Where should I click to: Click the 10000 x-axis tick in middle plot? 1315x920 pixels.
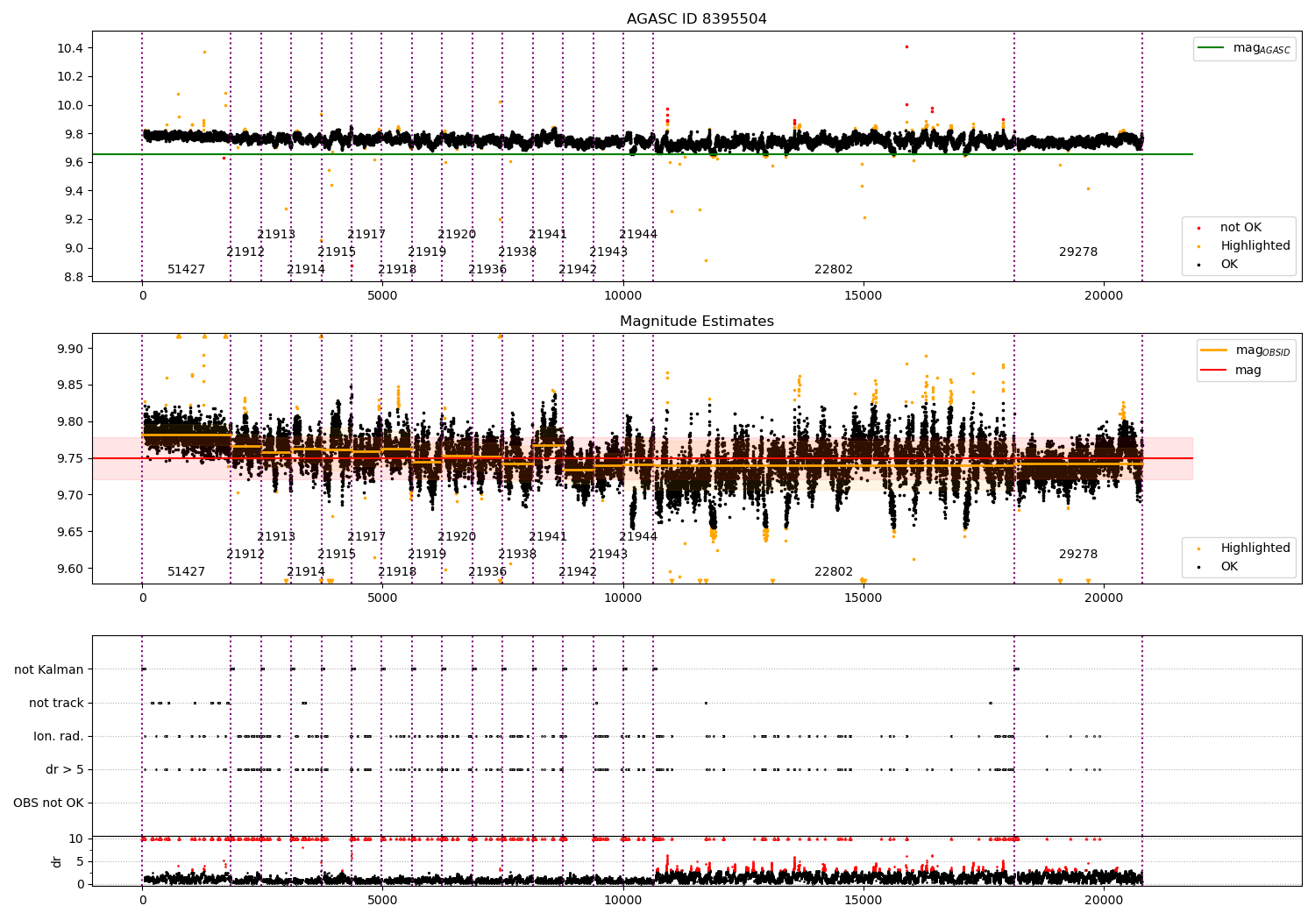coord(622,598)
